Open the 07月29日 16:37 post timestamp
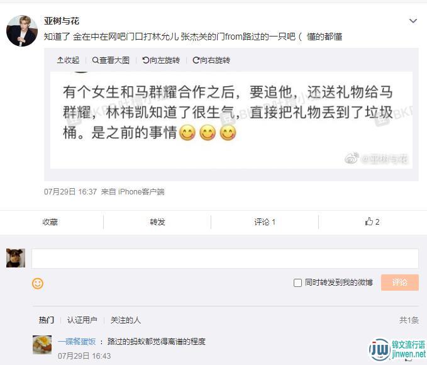Screen dimensions: 427x365 click(x=70, y=192)
